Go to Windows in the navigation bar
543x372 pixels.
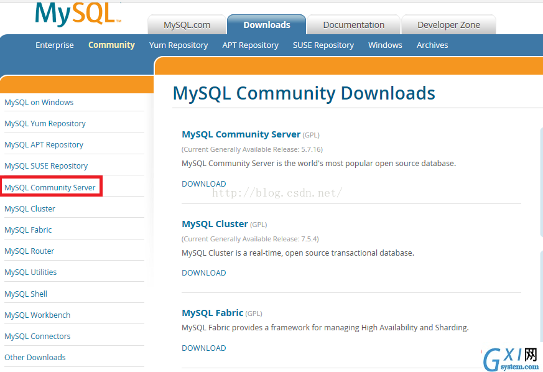coord(385,45)
